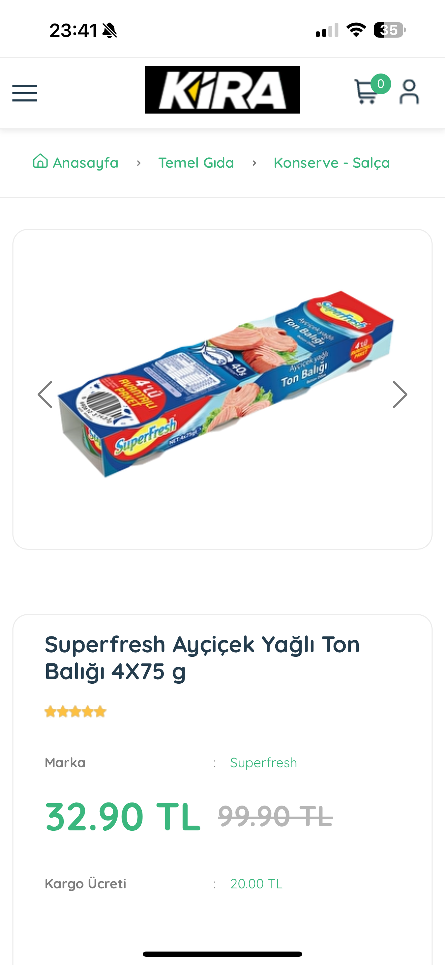445x965 pixels.
Task: Open the shopping cart
Action: 366,92
